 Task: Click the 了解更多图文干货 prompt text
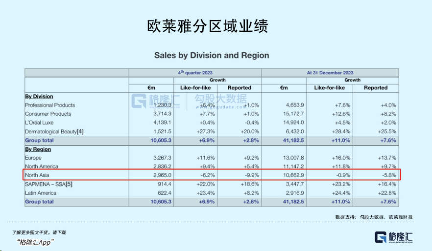[39, 232]
